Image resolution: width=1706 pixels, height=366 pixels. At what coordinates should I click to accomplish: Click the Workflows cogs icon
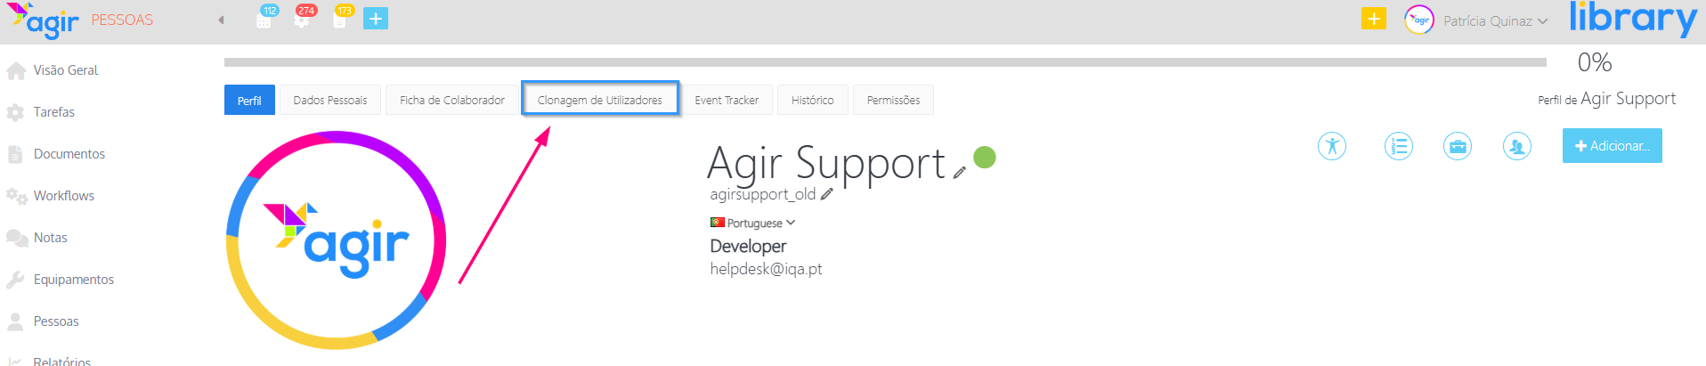17,196
